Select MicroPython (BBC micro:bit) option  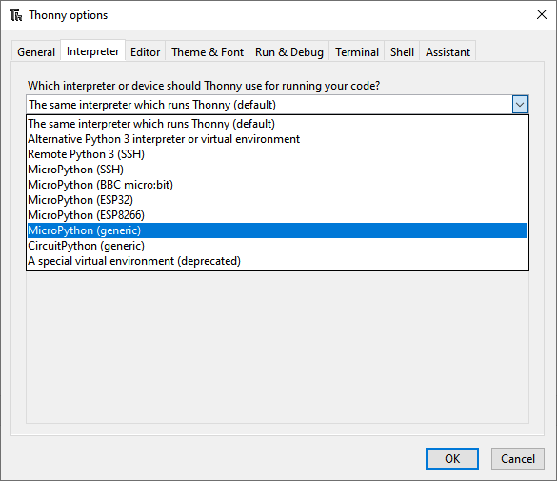coord(277,185)
